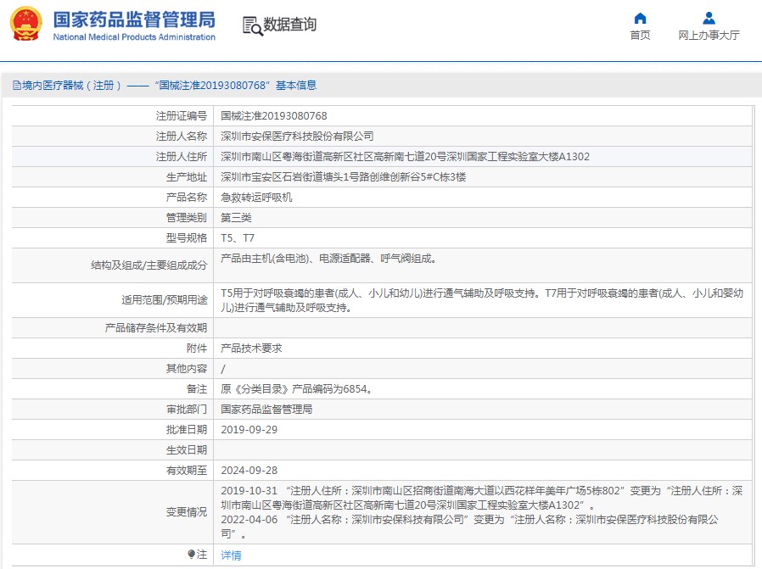Click registrant name 深圳市安保医疗科技股份有限公司

click(x=297, y=137)
